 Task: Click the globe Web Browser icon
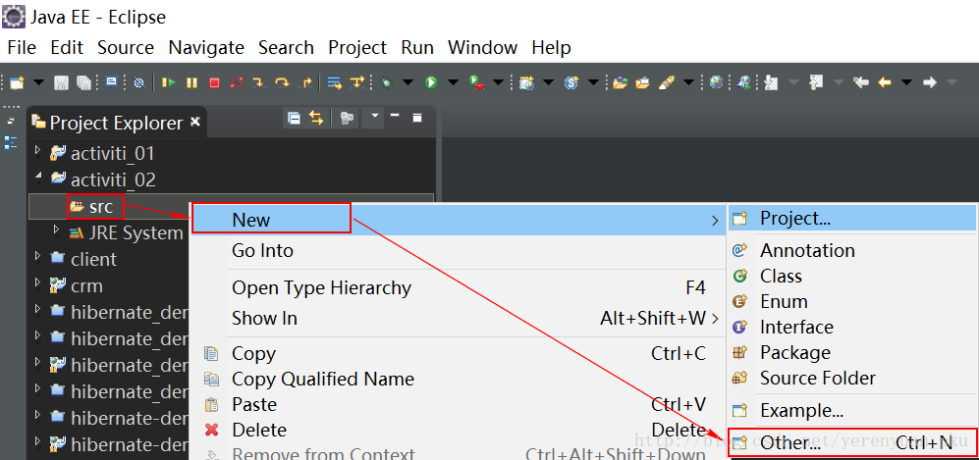716,82
